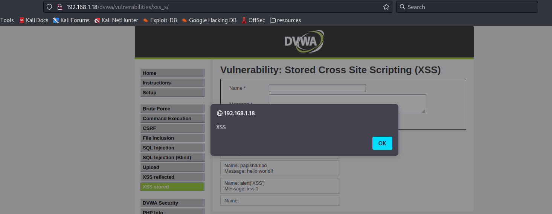Open the Kali Docs bookmark

click(34, 20)
